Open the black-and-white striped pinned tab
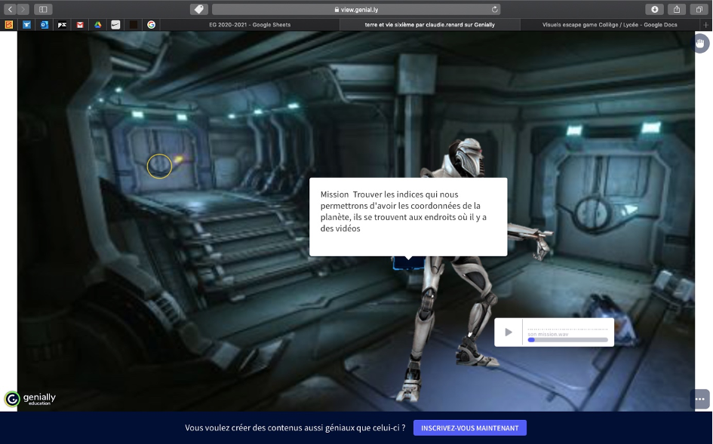Image resolution: width=713 pixels, height=444 pixels. [62, 25]
